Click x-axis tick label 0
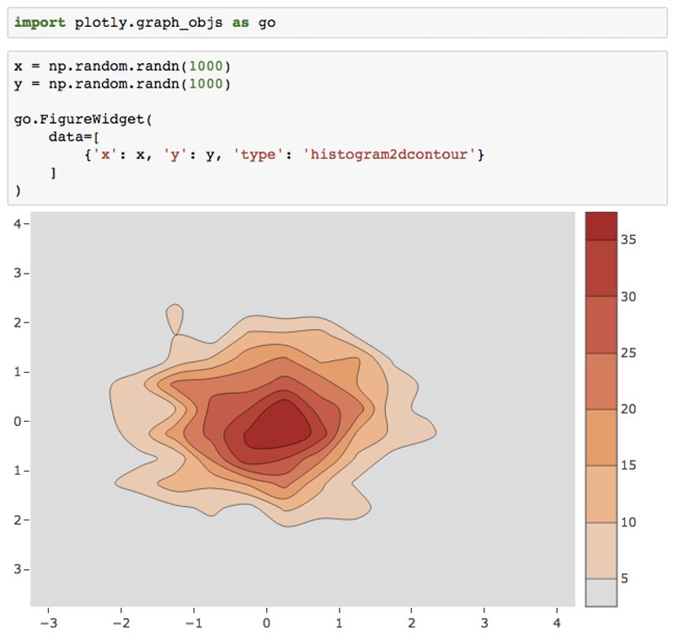The width and height of the screenshot is (674, 639). coord(266,623)
